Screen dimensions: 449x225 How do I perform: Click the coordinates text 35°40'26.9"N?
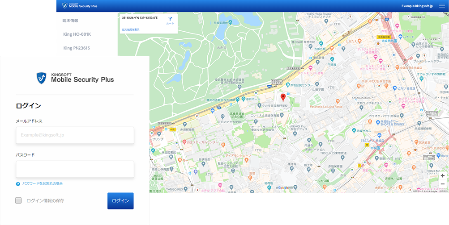[131, 18]
